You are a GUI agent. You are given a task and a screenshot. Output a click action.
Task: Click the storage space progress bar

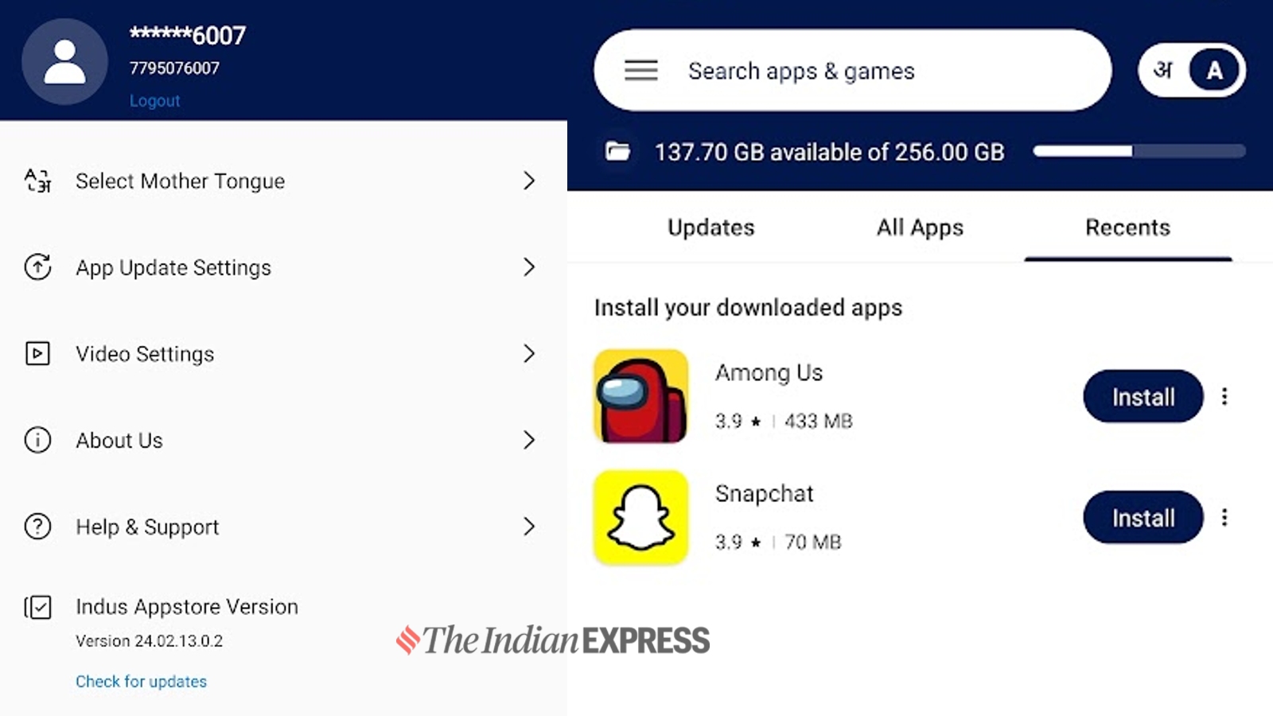(x=1139, y=150)
